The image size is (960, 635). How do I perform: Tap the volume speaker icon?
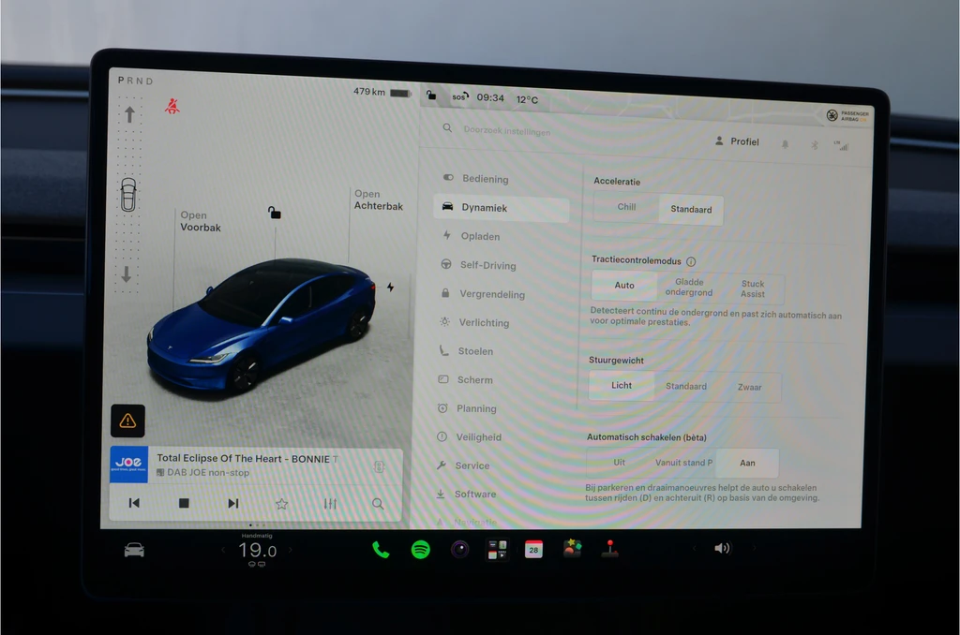[723, 548]
